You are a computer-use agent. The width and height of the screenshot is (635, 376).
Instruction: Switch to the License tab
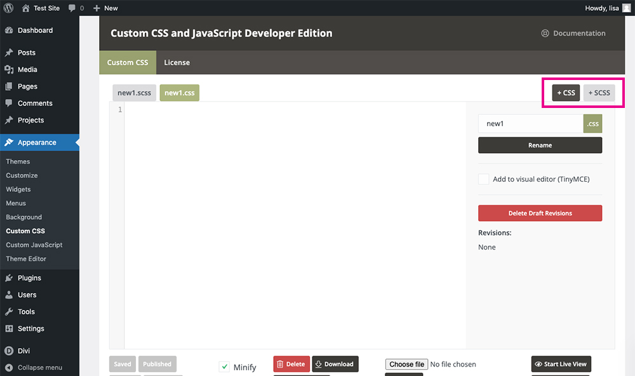coord(177,62)
